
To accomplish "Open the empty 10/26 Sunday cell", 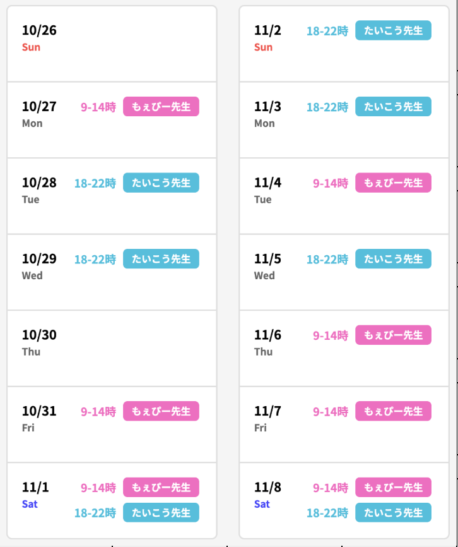I will tap(112, 43).
